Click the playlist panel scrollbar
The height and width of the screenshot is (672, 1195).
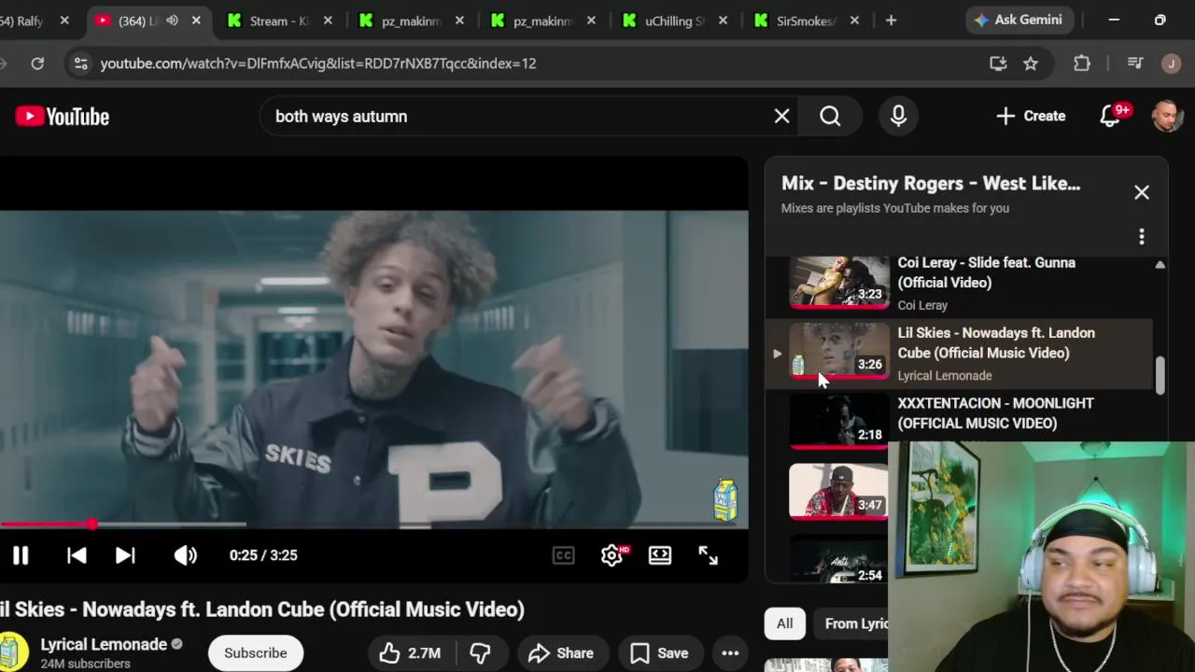pos(1160,375)
